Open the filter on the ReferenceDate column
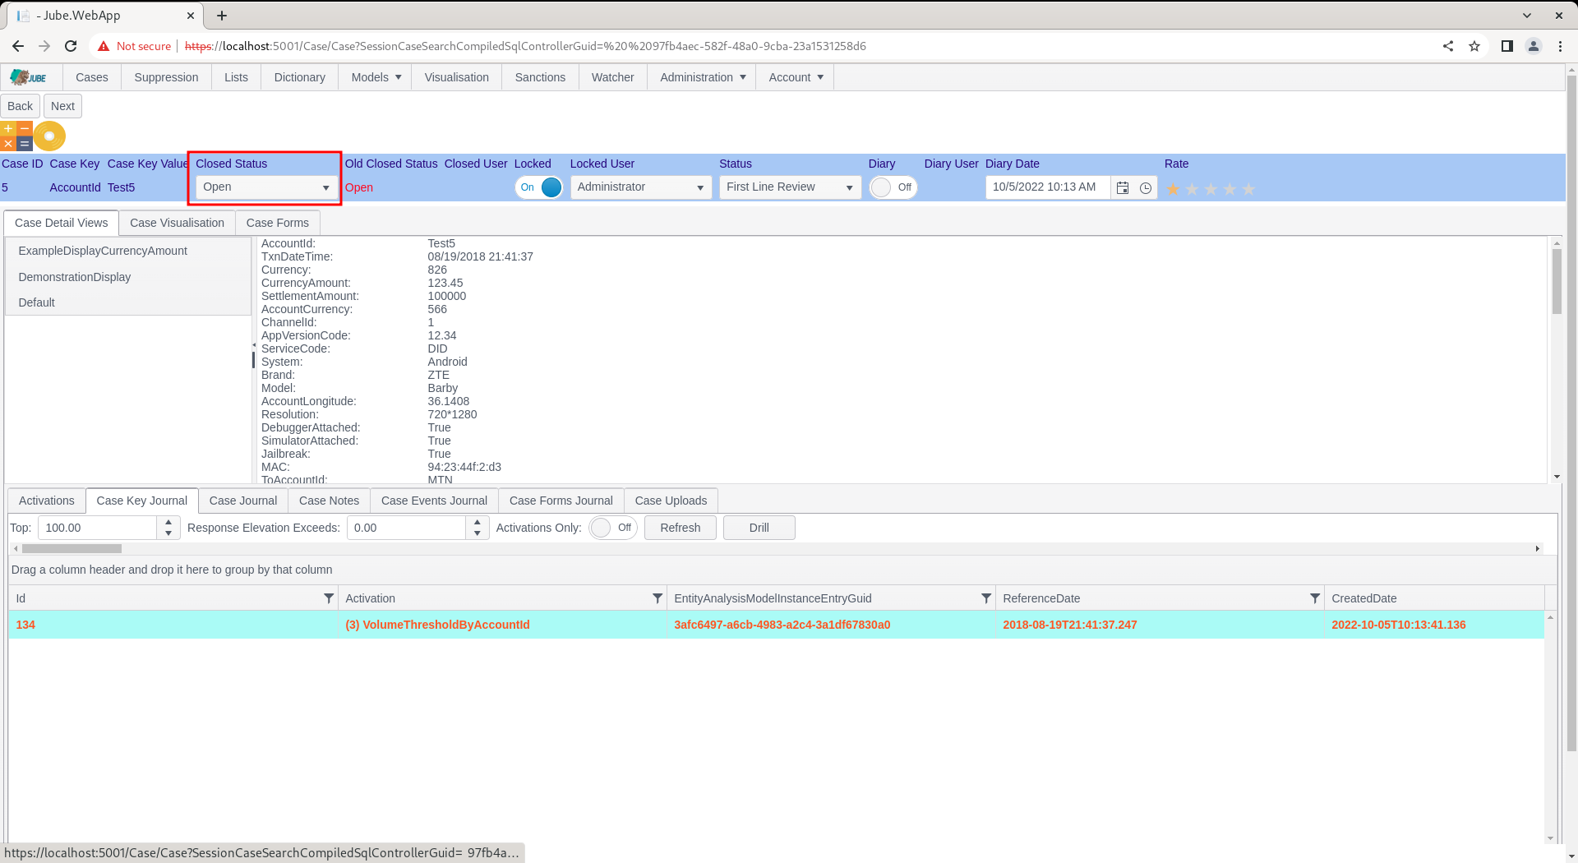The width and height of the screenshot is (1578, 863). 1315,598
